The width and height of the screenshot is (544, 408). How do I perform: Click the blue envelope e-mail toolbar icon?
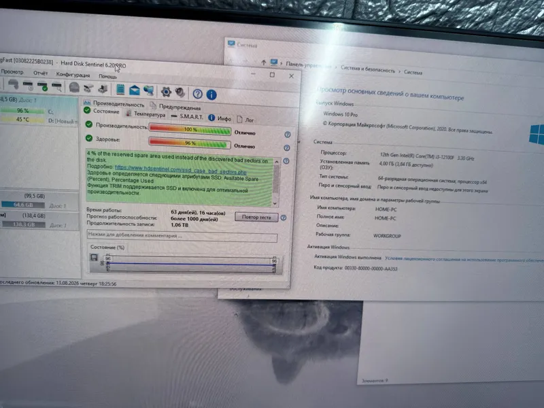(x=134, y=90)
